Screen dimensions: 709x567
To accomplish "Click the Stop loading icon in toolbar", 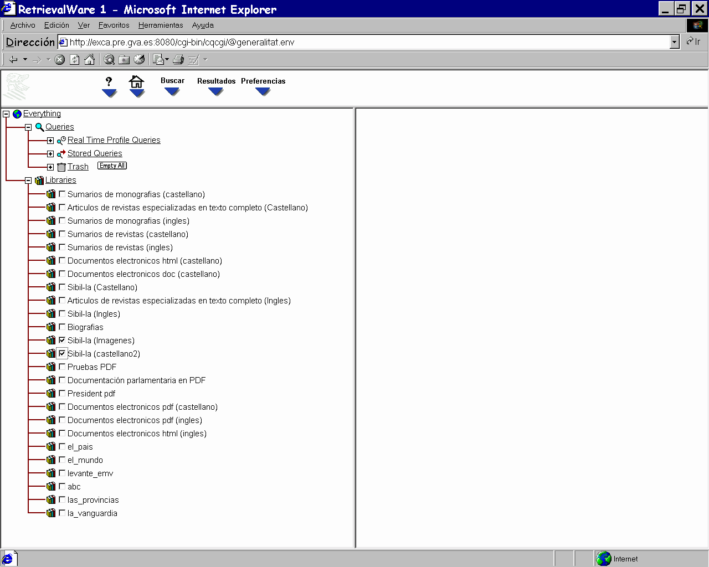I will coord(60,60).
